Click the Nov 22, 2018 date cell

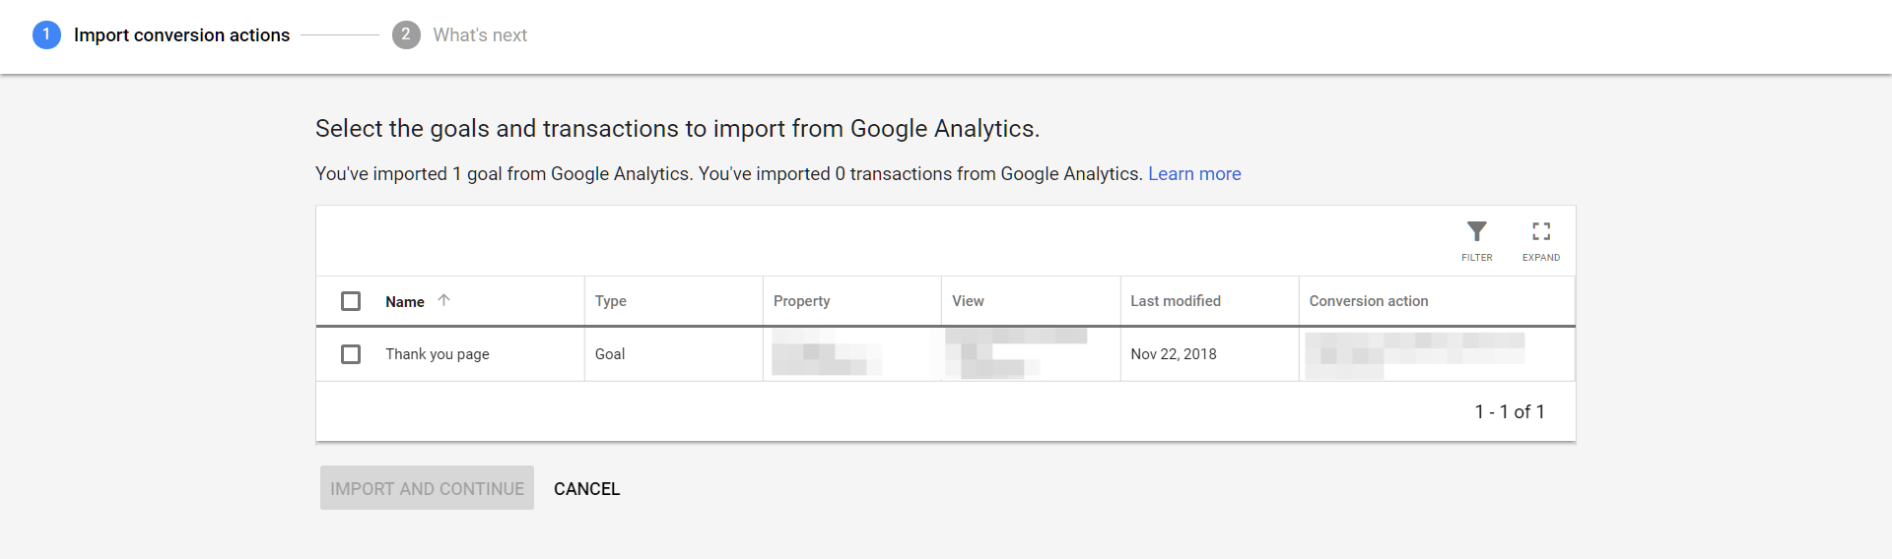click(1174, 354)
